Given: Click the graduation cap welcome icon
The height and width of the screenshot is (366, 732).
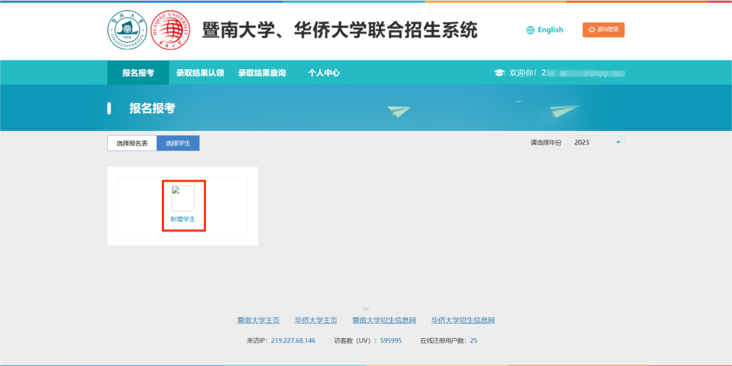Looking at the screenshot, I should (500, 73).
